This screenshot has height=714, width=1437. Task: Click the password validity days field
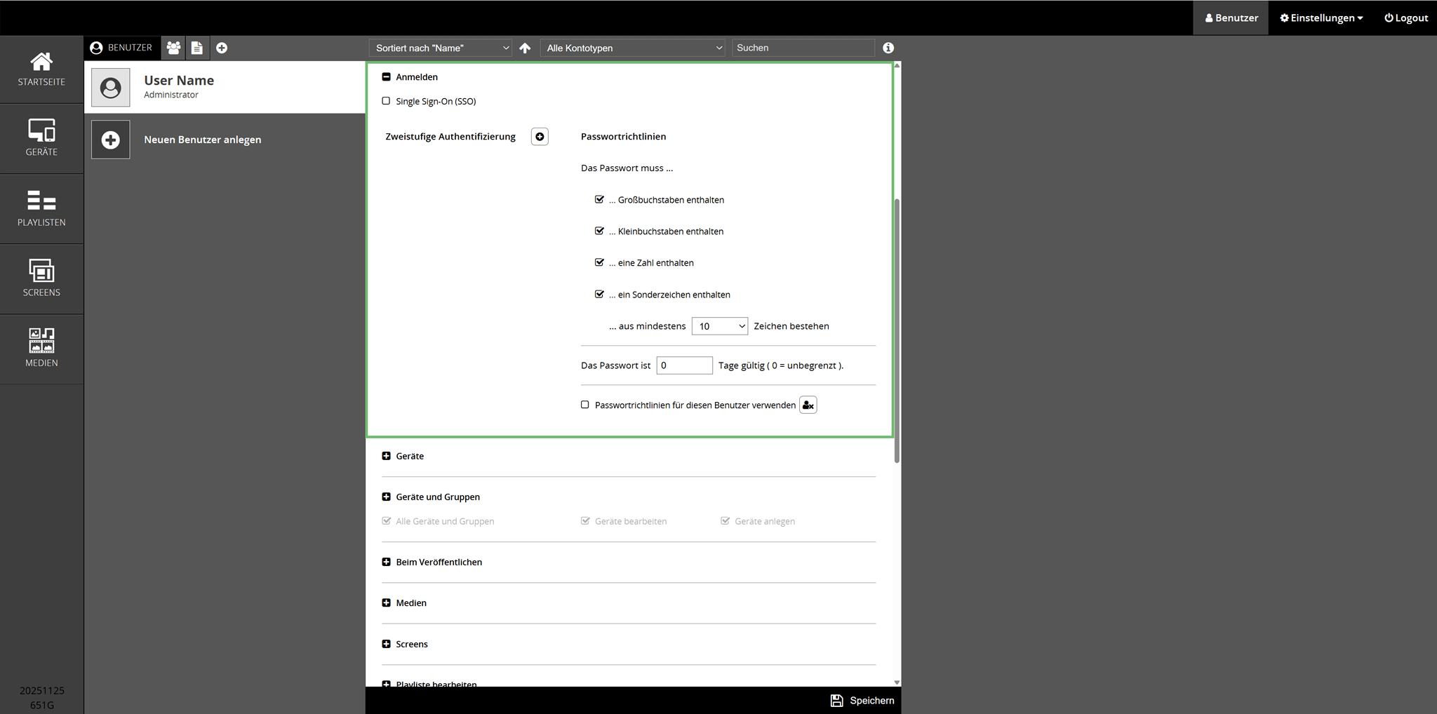point(684,365)
